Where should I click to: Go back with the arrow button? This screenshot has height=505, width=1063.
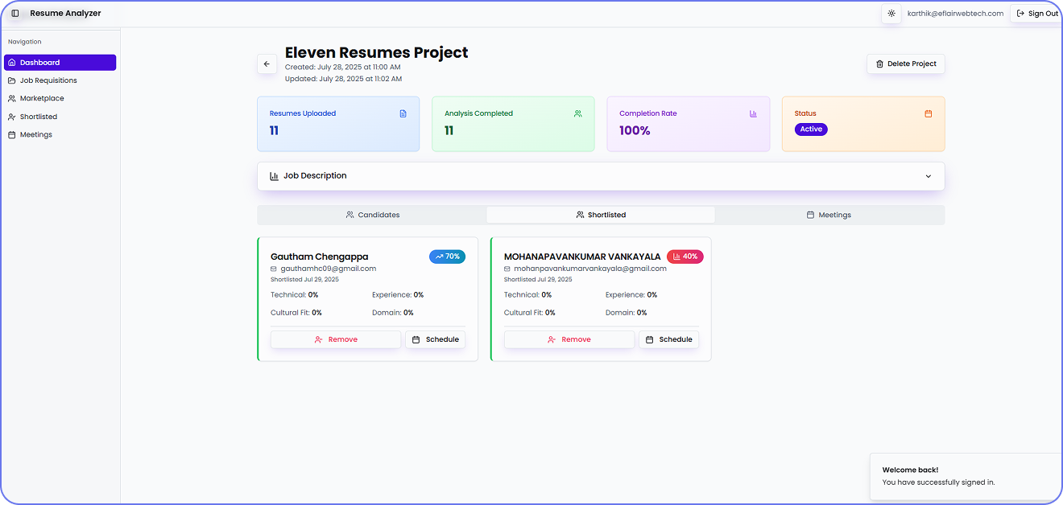tap(267, 64)
